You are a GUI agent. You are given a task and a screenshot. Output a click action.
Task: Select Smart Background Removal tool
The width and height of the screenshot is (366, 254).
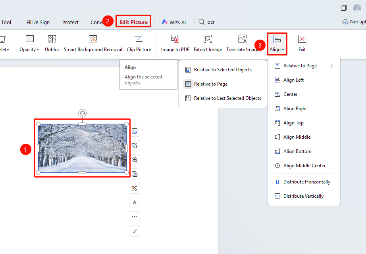point(93,43)
